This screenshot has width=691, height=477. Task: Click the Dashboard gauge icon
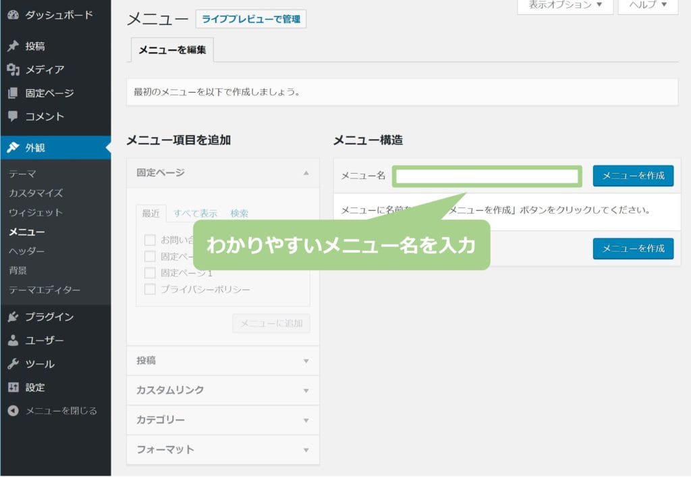click(13, 15)
